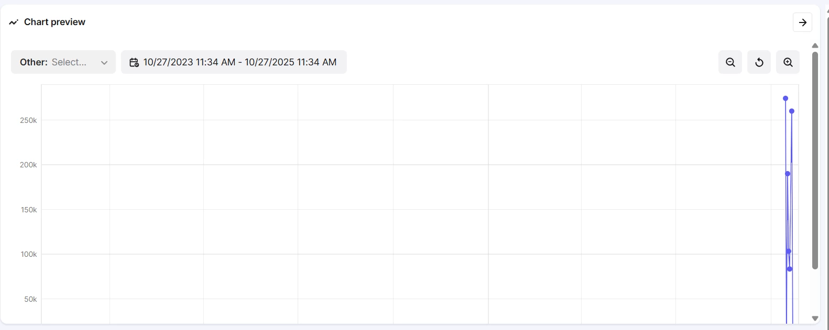829x330 pixels.
Task: Reset chart zoom with circular arrow icon
Action: coord(759,62)
